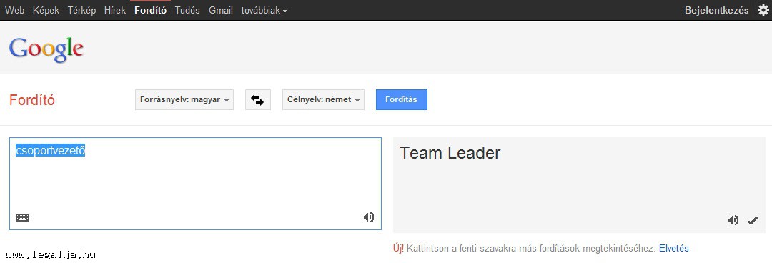This screenshot has height=263, width=772.
Task: Swap source and target languages
Action: pos(257,99)
